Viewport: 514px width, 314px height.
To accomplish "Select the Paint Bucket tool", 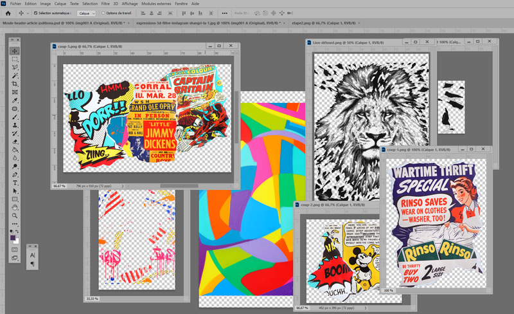I will pos(15,150).
